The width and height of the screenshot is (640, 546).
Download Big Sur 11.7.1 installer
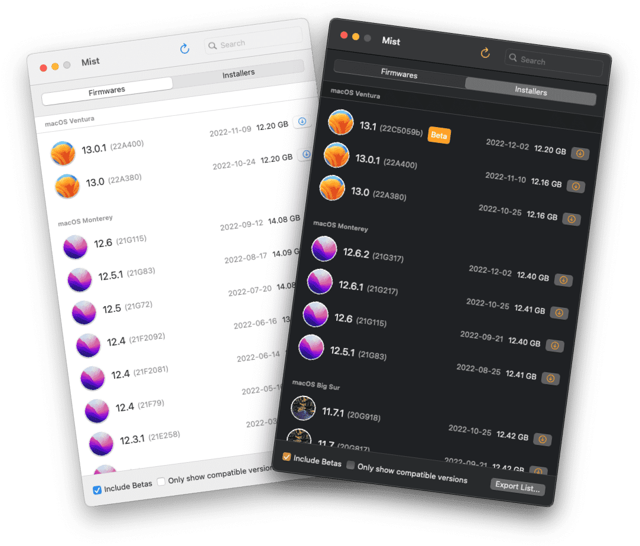542,440
